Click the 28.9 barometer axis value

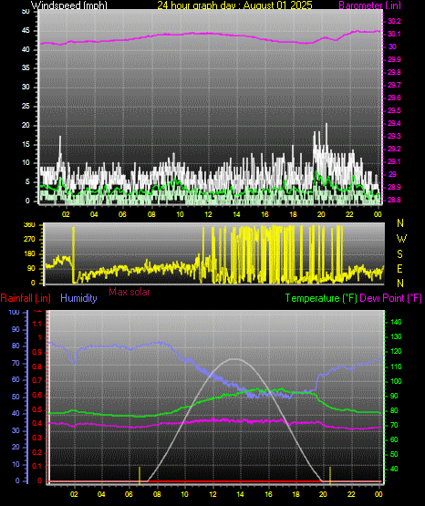394,187
